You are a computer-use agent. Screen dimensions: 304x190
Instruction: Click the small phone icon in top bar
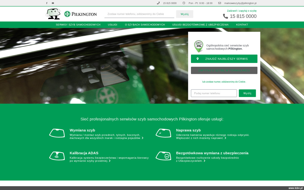pyautogui.click(x=158, y=3)
